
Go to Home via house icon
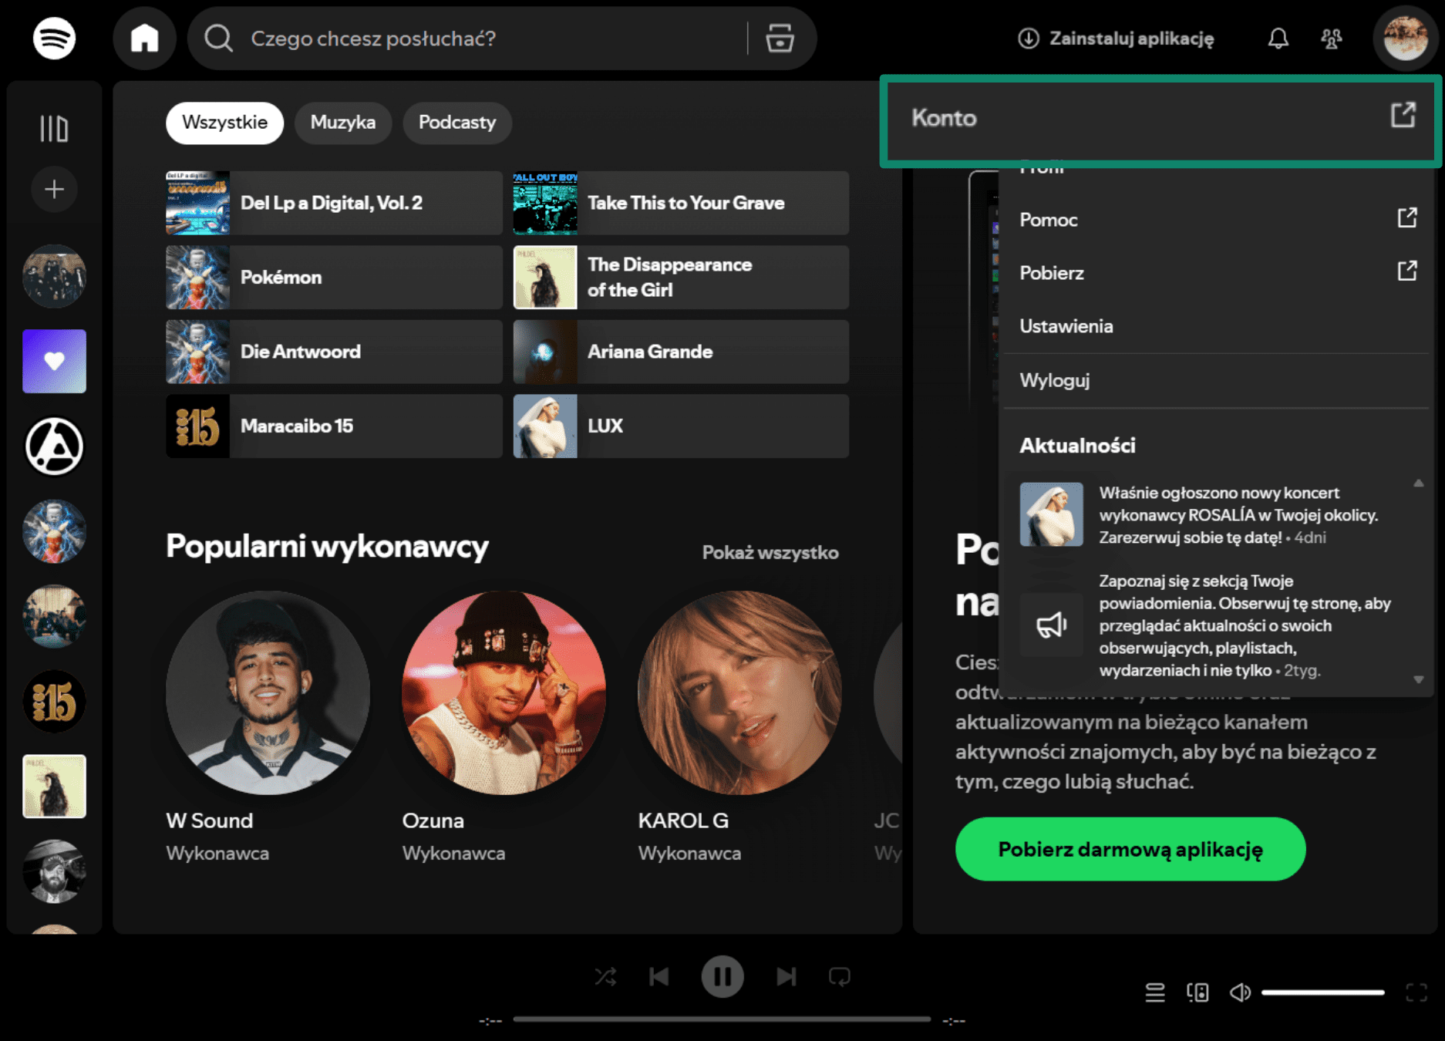click(x=144, y=38)
